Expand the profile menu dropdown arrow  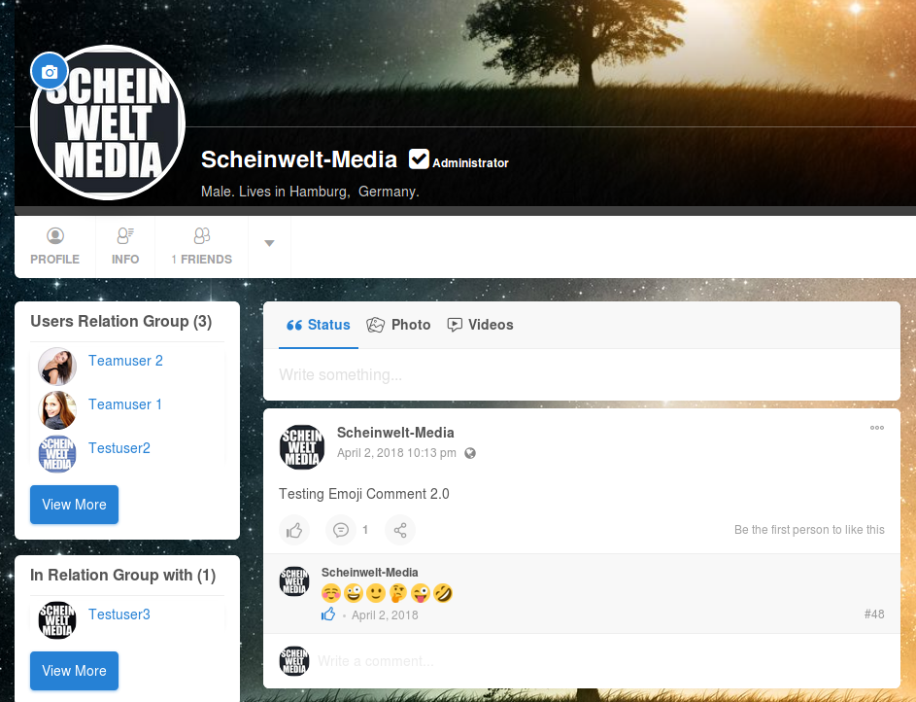pos(270,243)
